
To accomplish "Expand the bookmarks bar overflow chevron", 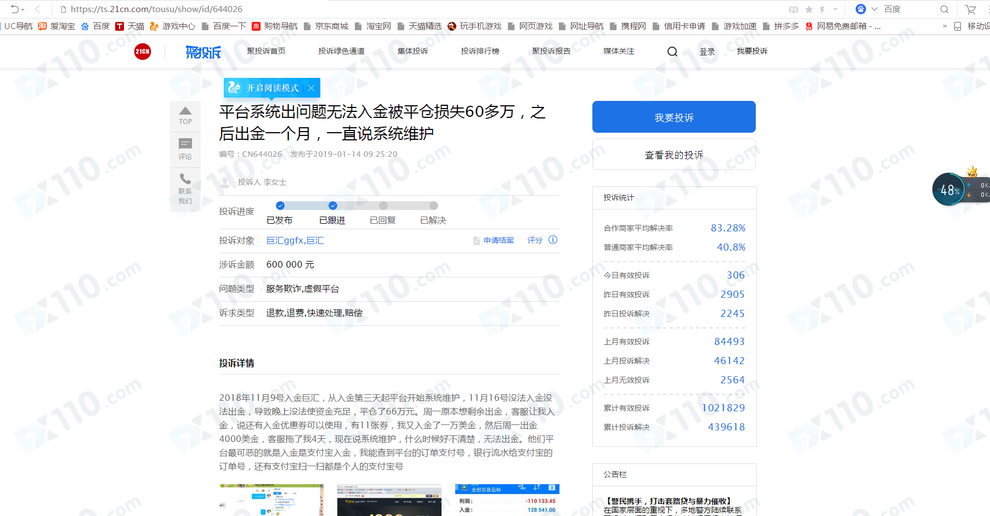I will [944, 26].
